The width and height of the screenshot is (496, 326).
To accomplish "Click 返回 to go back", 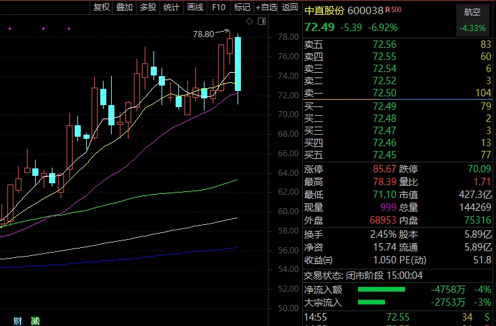I will 290,7.
